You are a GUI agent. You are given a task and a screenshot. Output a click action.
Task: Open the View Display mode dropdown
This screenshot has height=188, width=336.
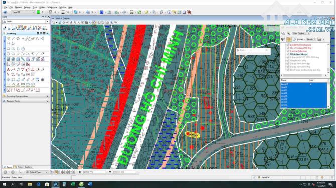pos(301,33)
